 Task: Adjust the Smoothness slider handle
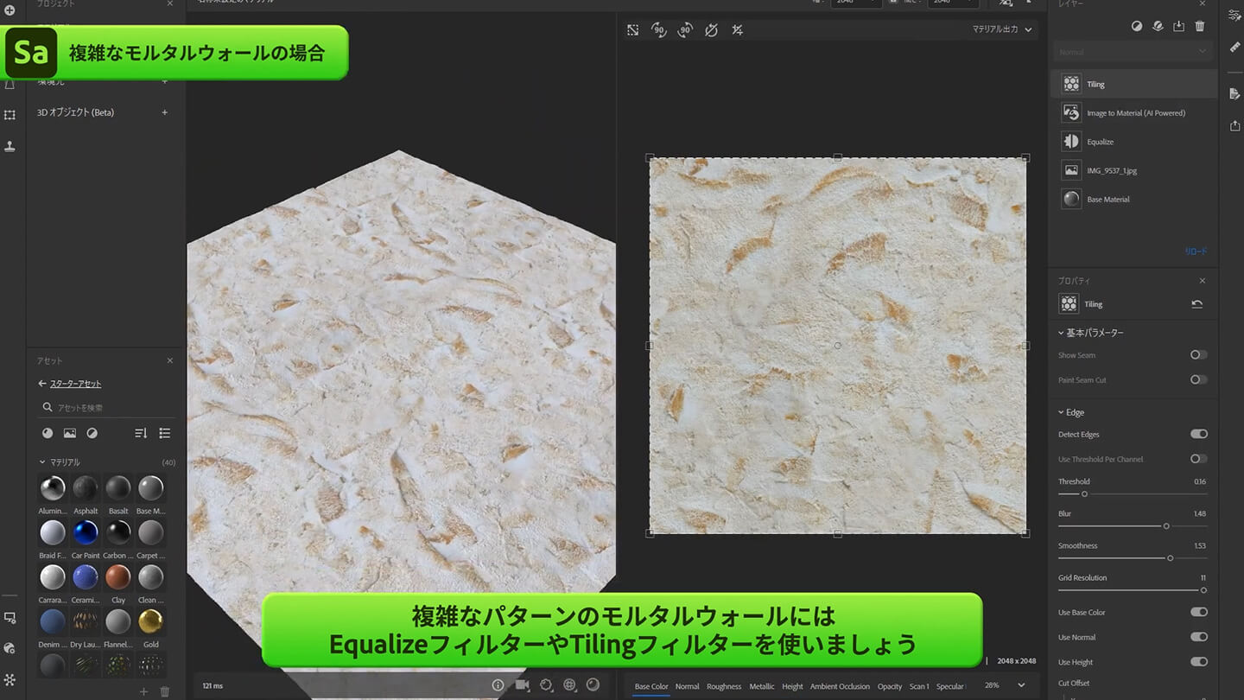(x=1171, y=557)
